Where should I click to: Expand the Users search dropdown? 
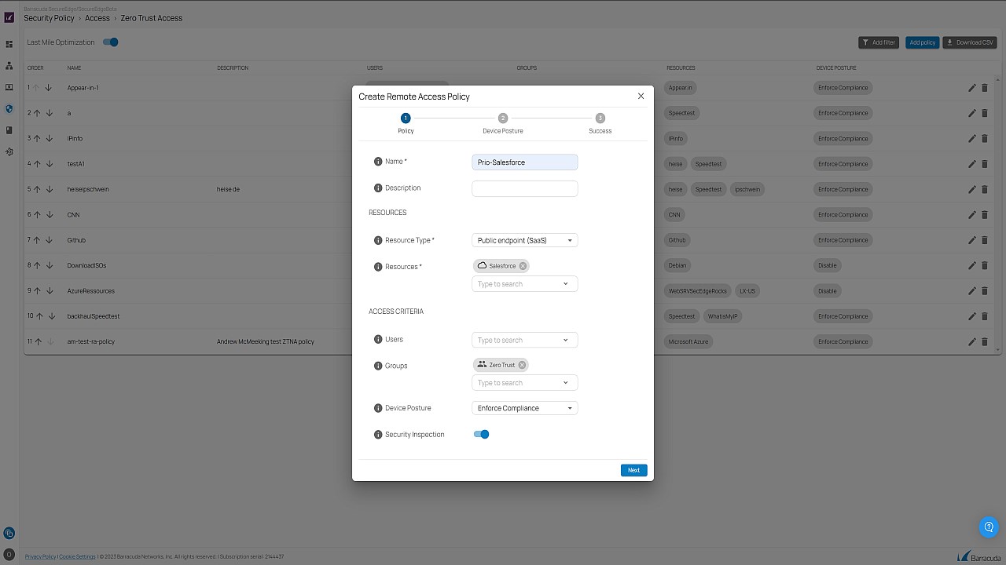click(565, 340)
